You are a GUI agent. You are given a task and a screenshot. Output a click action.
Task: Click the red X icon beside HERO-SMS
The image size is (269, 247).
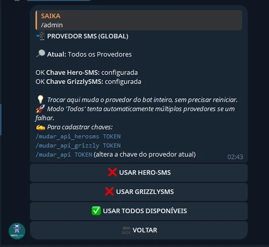[112, 172]
